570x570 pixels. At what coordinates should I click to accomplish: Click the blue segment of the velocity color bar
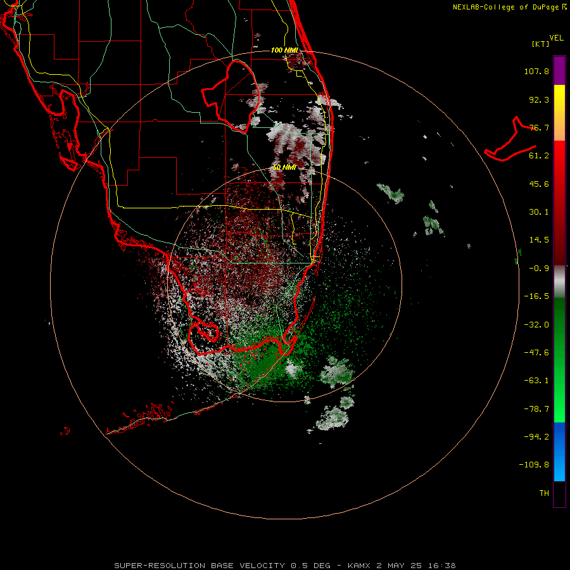point(559,452)
